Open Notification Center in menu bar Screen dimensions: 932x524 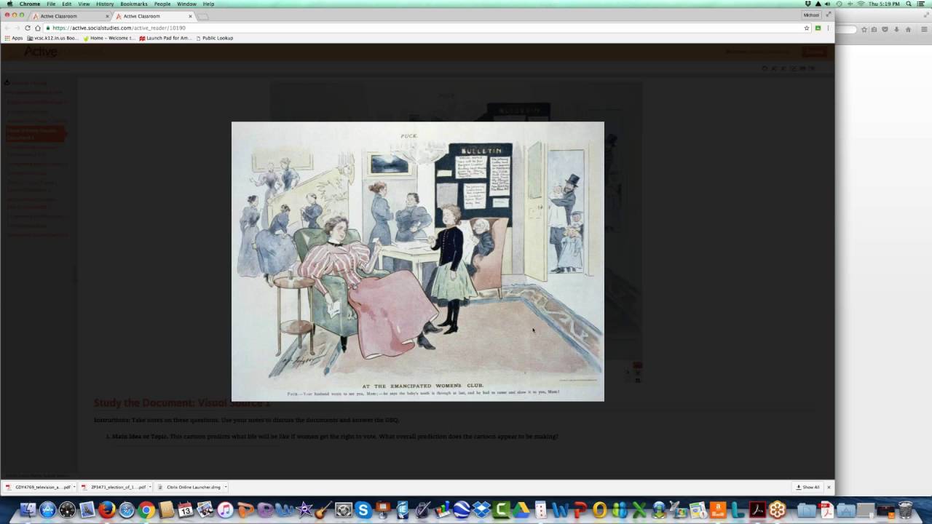click(920, 4)
